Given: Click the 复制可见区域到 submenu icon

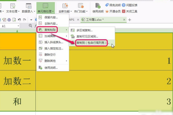Looking at the screenshot, I should (x=73, y=36).
